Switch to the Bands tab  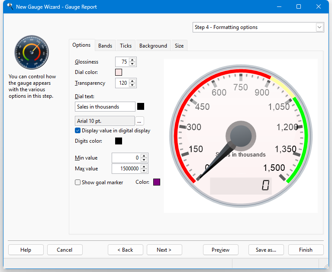105,46
